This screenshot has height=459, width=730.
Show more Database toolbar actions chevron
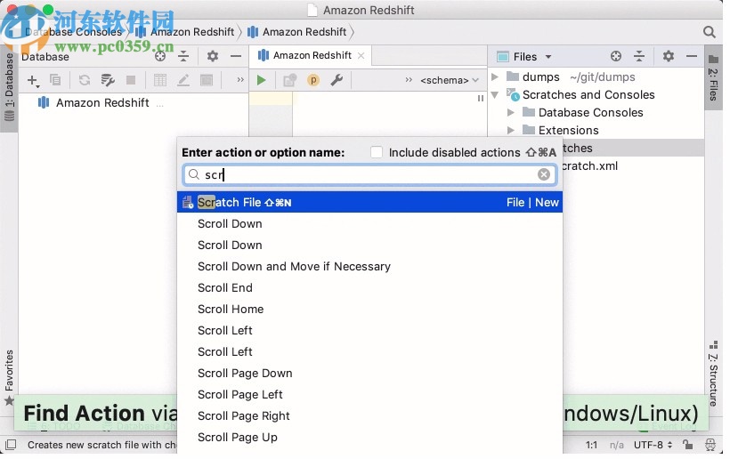tap(240, 80)
